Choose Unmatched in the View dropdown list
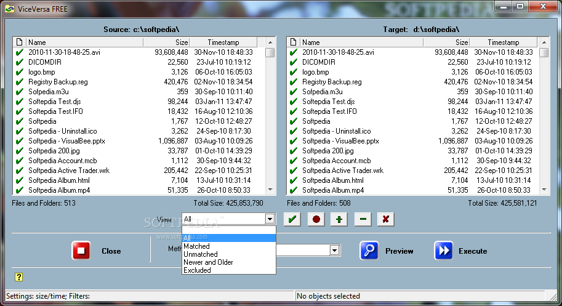 coord(228,254)
